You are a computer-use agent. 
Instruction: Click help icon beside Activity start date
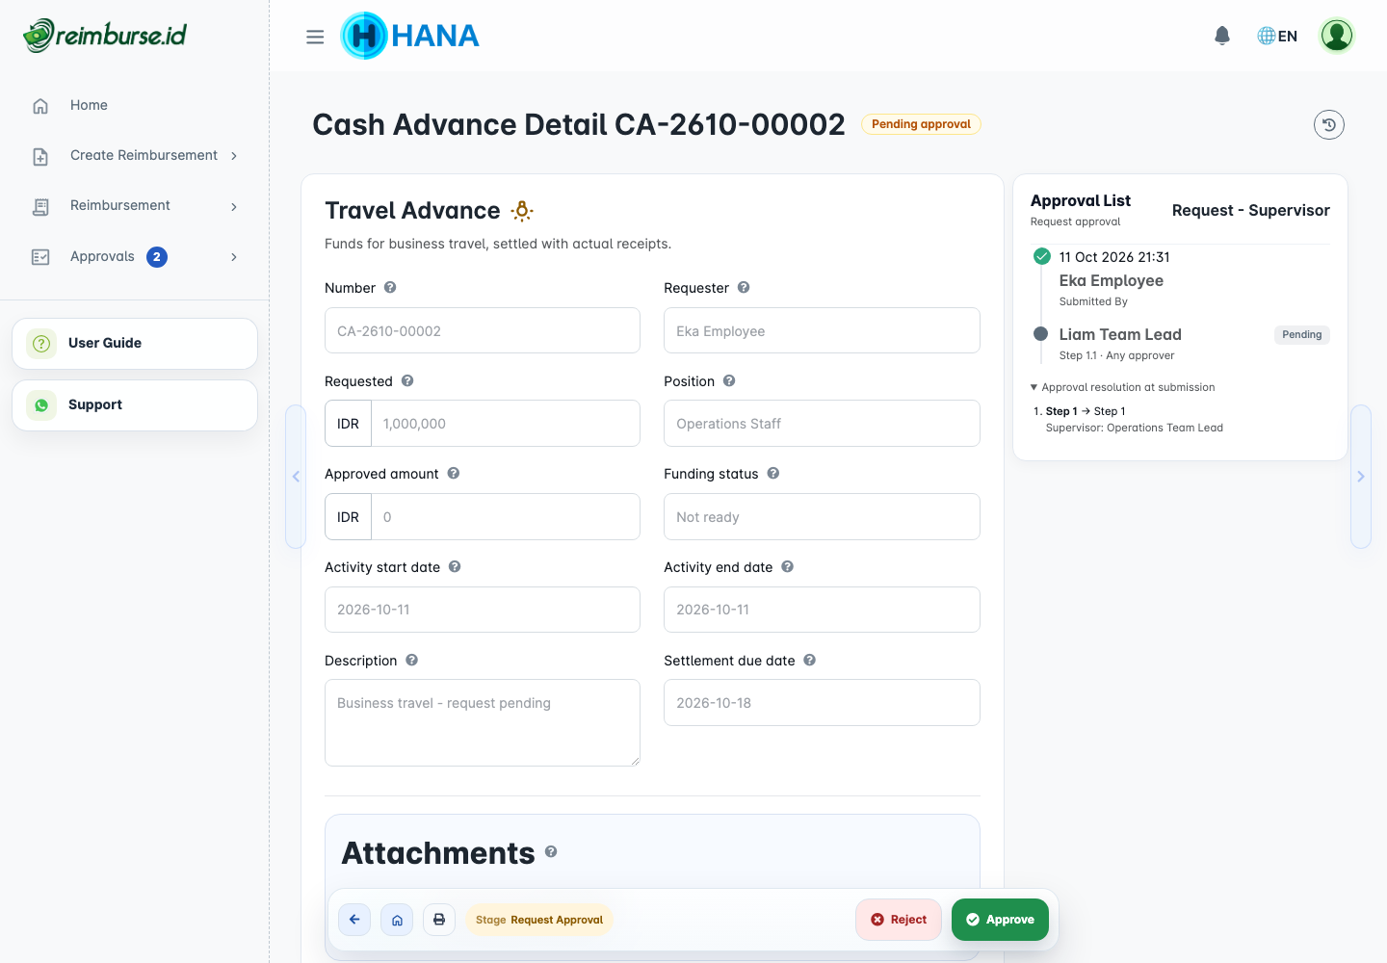click(455, 566)
